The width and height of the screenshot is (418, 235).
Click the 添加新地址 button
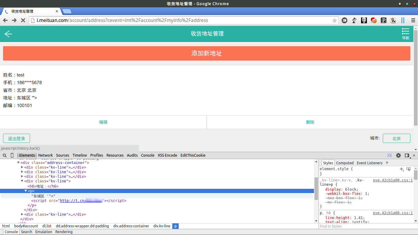[x=207, y=53]
